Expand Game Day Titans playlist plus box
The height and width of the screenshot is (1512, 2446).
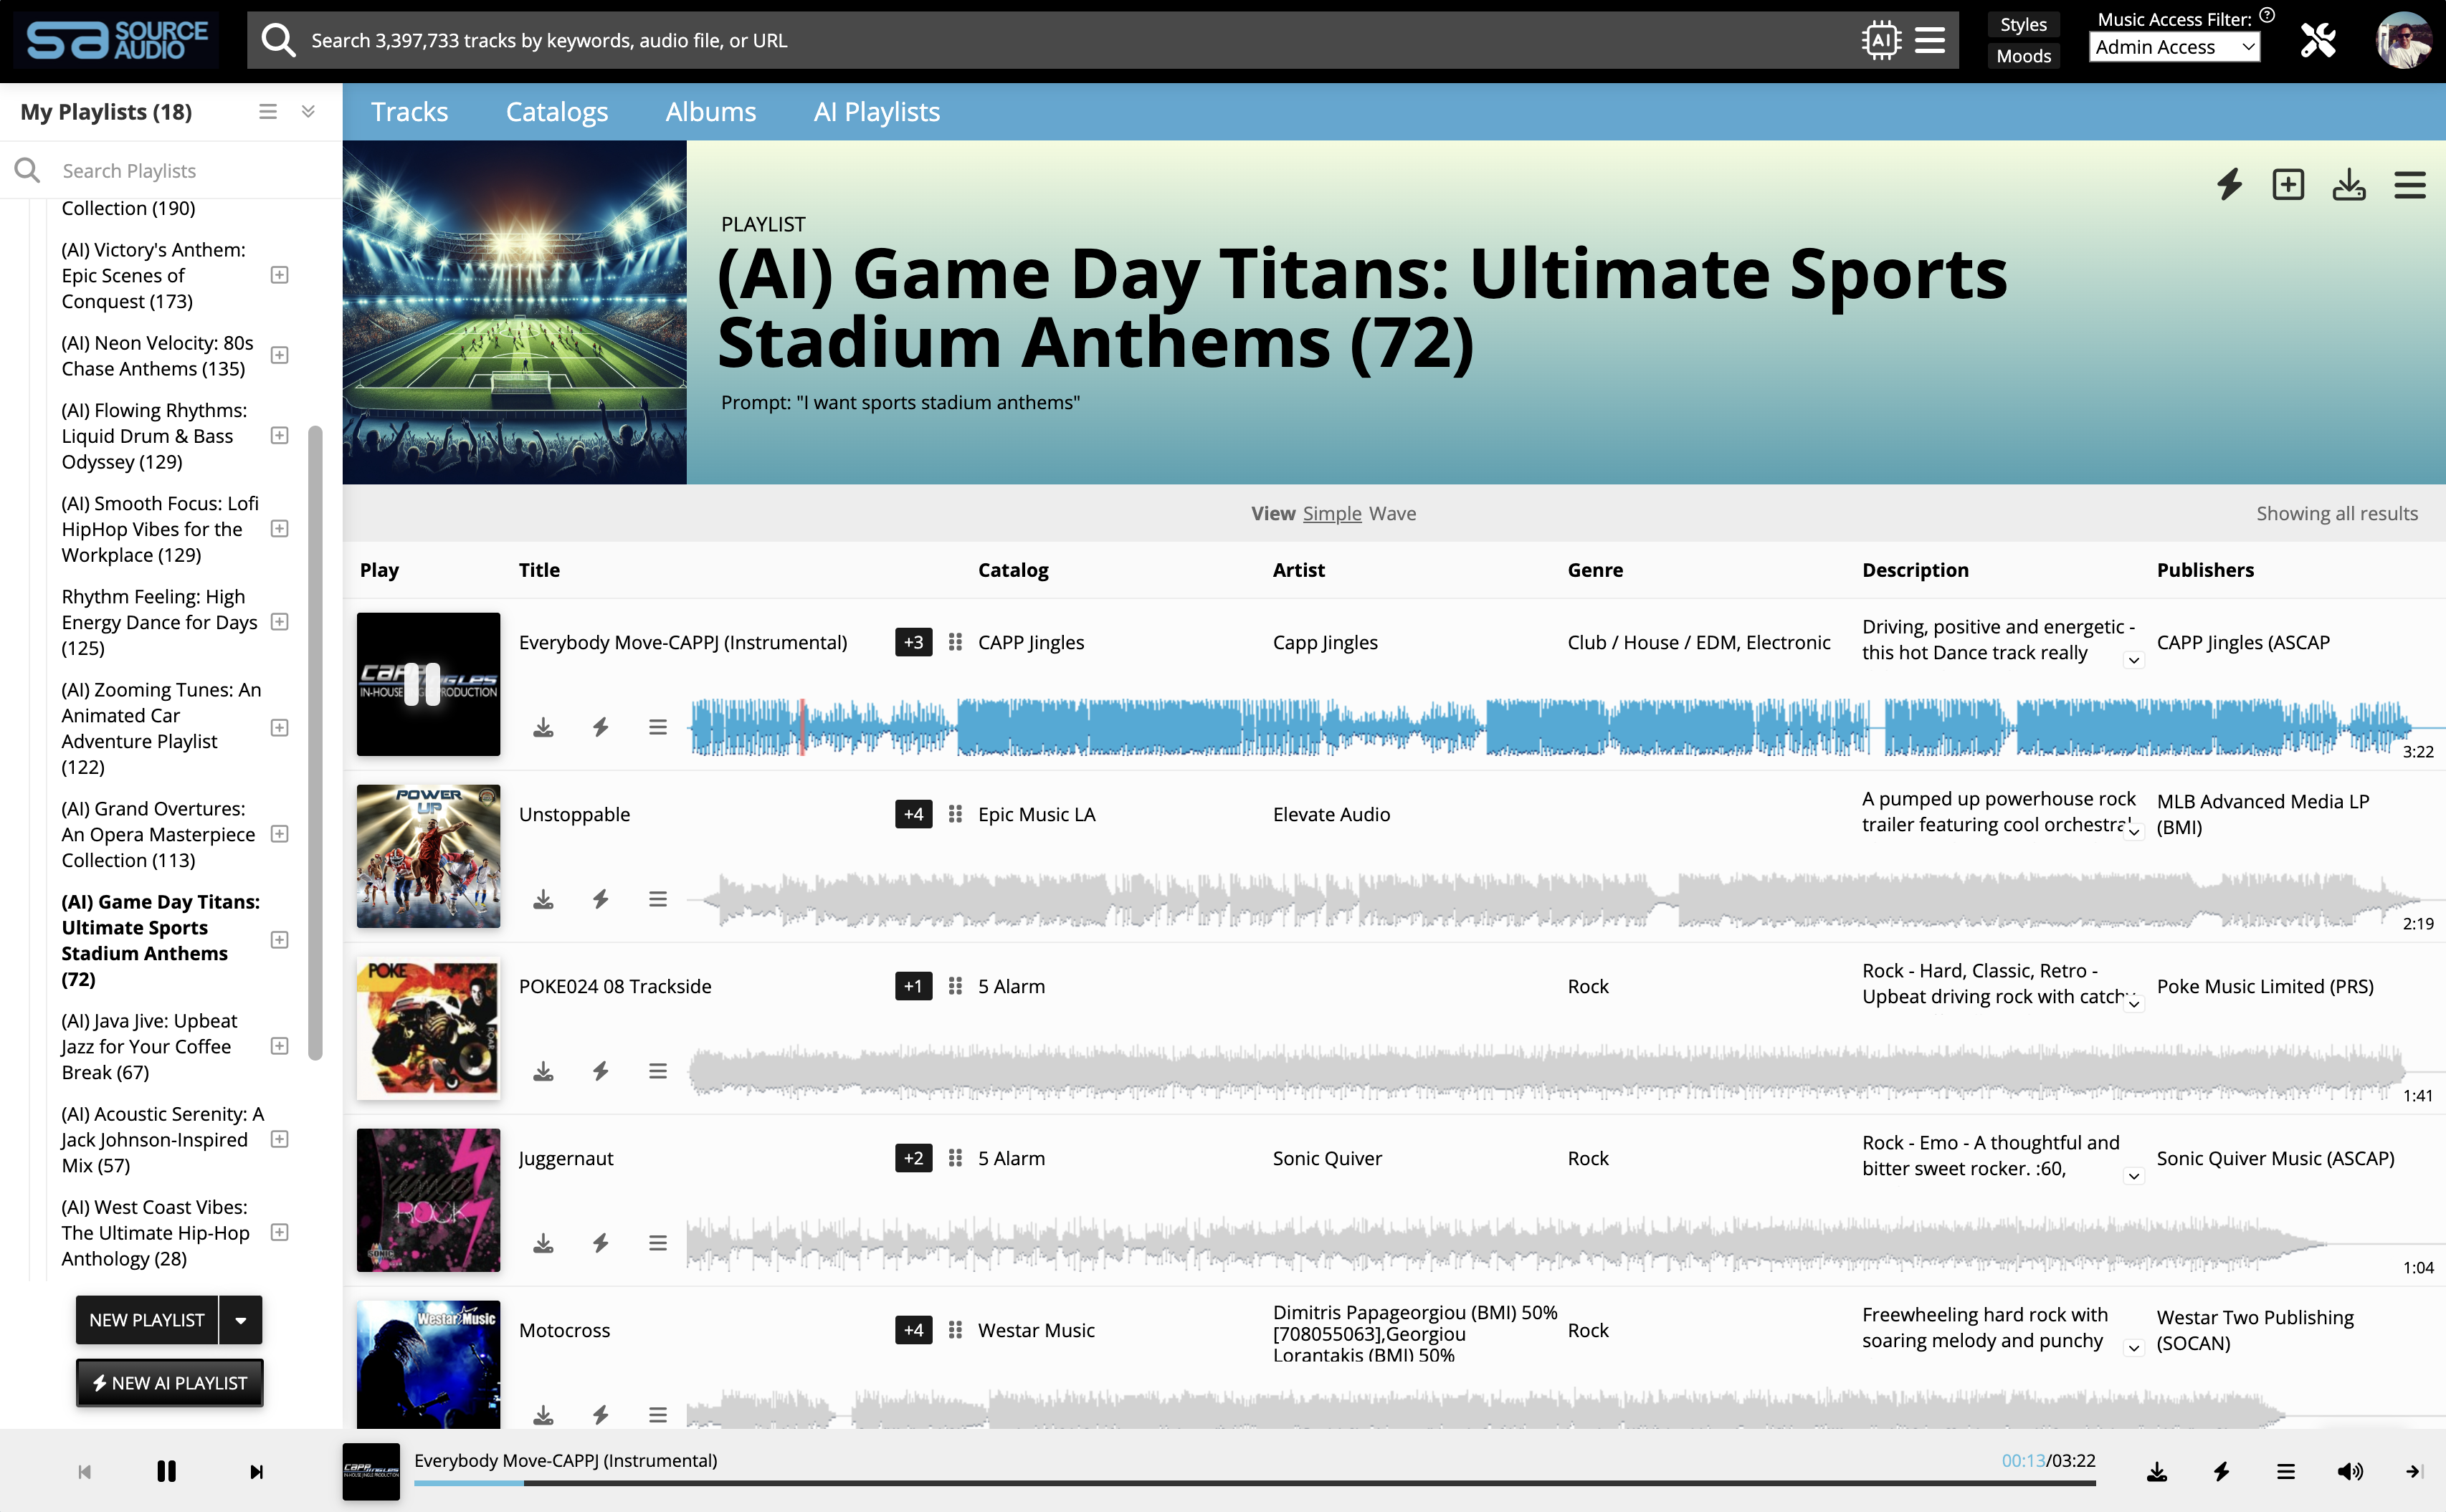[280, 940]
